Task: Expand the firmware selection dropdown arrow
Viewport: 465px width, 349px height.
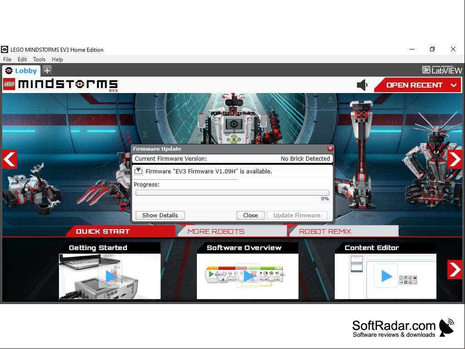Action: click(x=138, y=171)
